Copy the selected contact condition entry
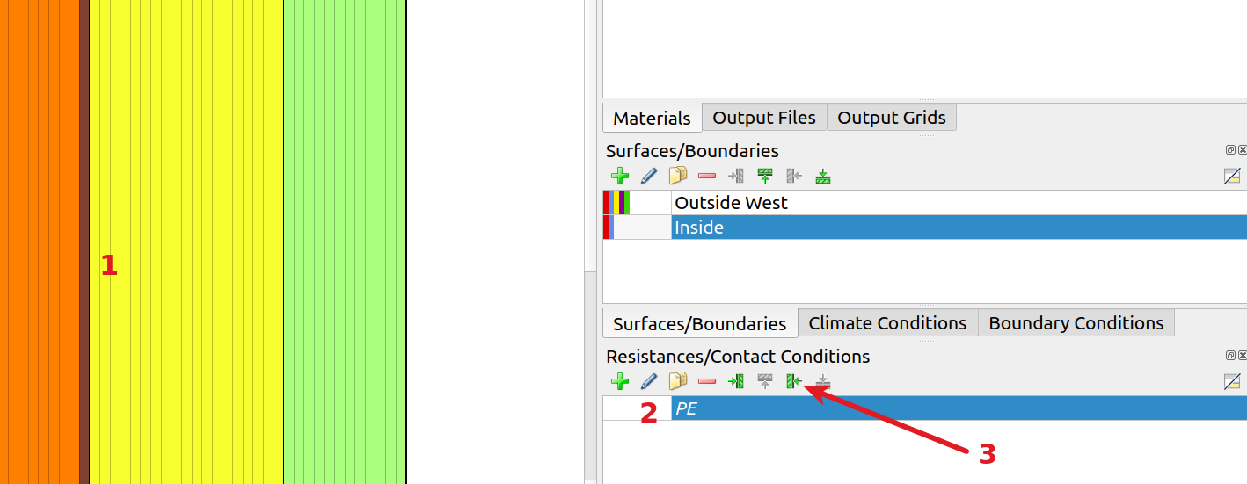 (x=678, y=381)
